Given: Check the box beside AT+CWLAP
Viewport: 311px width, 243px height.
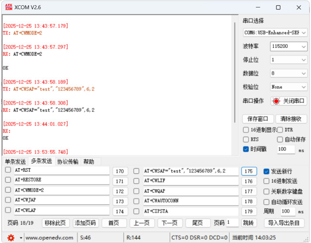Looking at the screenshot, I should tap(8, 210).
